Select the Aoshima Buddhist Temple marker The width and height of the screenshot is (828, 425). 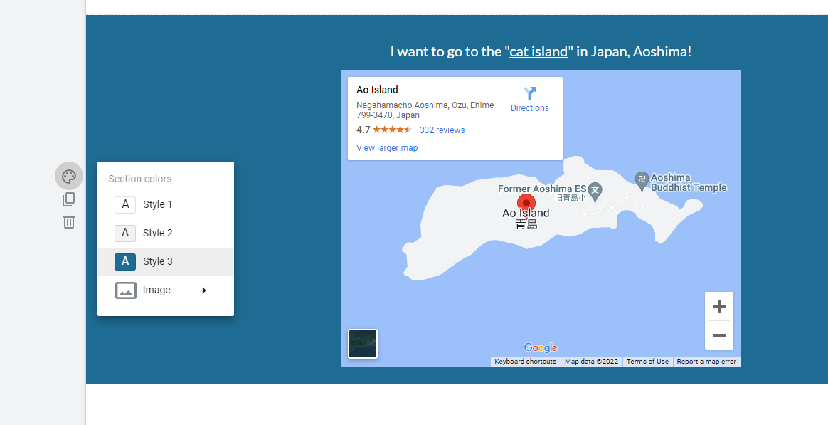coord(642,181)
